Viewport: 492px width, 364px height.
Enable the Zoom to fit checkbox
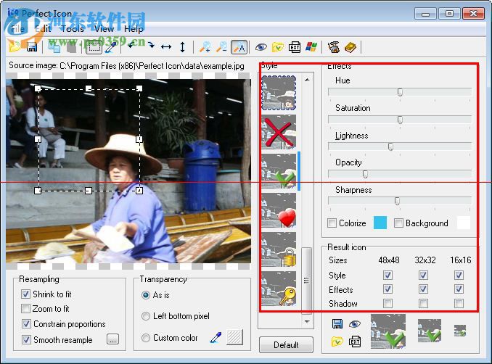pos(26,309)
